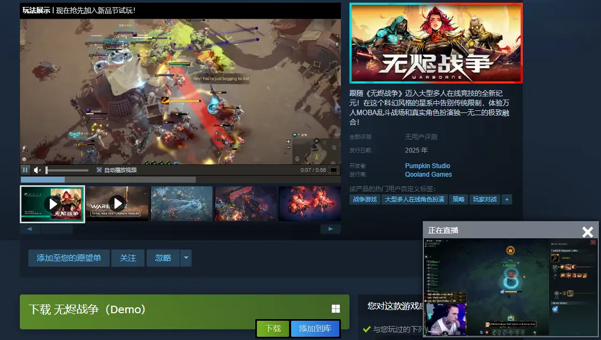This screenshot has width=601, height=340.
Task: Select the 策略 tag
Action: coord(459,199)
